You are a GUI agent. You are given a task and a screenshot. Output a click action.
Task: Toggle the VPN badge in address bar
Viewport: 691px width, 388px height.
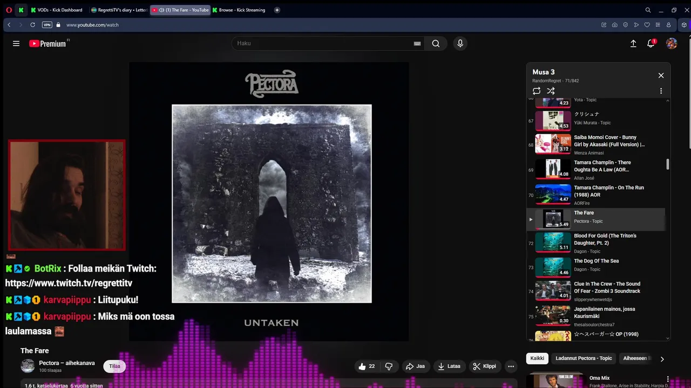(47, 25)
